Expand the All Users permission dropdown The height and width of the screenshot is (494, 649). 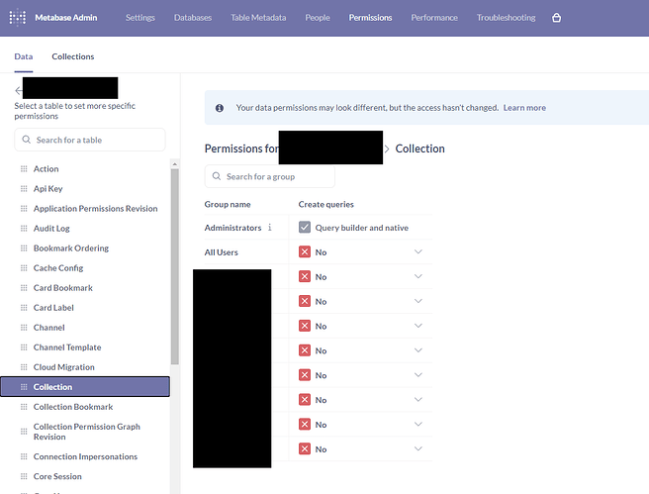(418, 251)
